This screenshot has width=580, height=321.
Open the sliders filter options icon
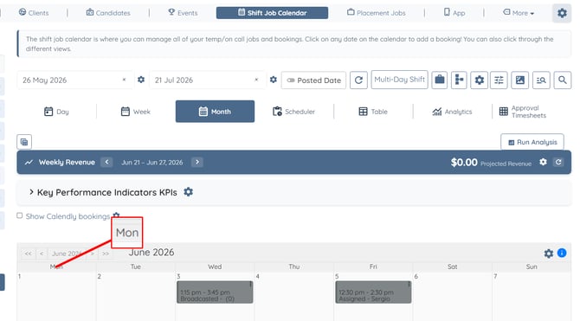point(499,80)
